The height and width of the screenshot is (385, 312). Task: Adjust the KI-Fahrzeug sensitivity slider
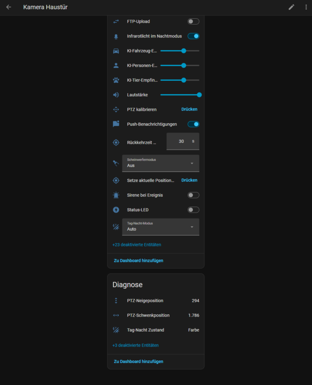point(180,51)
